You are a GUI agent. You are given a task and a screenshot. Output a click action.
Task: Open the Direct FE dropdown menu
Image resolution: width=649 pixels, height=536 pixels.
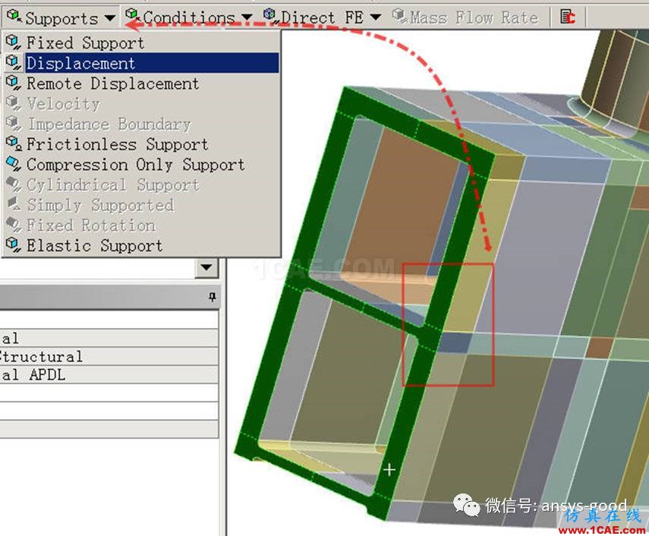(323, 17)
